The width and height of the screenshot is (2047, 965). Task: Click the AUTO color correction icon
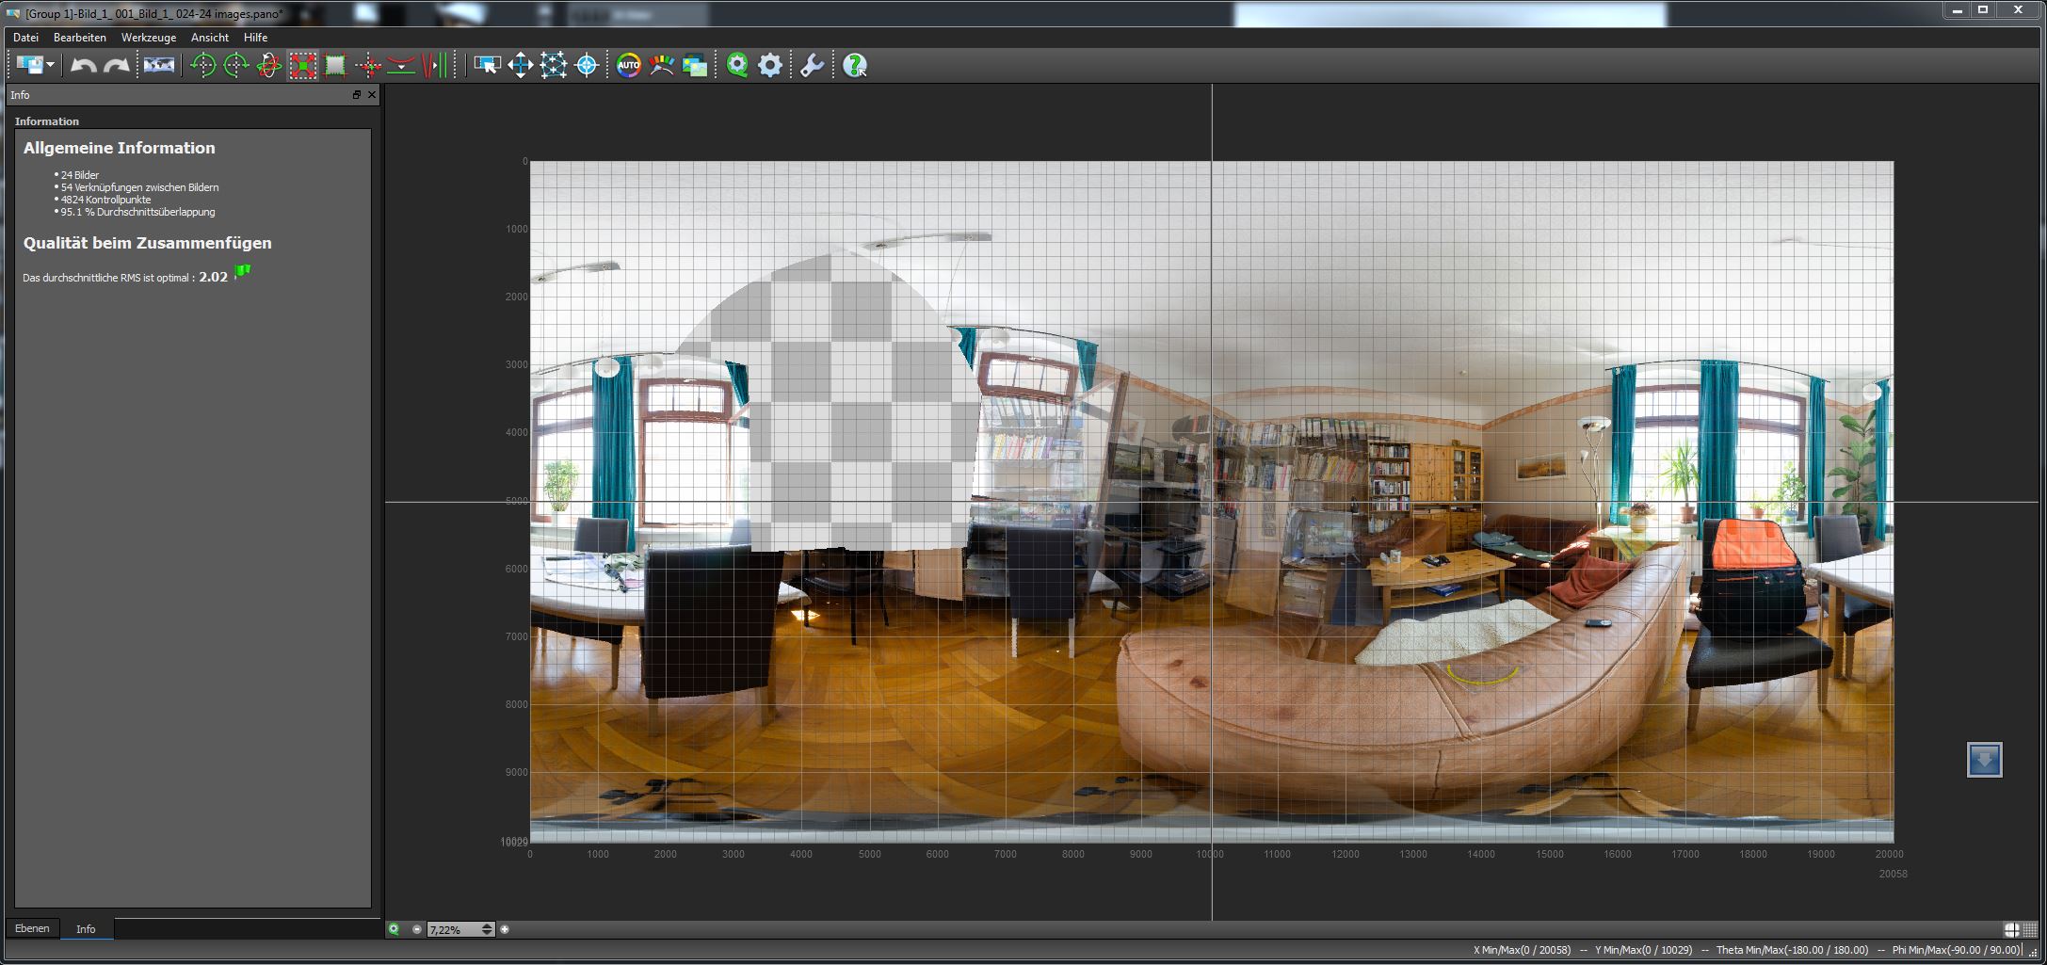click(x=628, y=65)
